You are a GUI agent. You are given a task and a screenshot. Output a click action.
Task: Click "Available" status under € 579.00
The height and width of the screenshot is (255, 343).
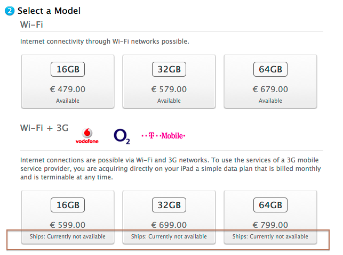pyautogui.click(x=169, y=100)
